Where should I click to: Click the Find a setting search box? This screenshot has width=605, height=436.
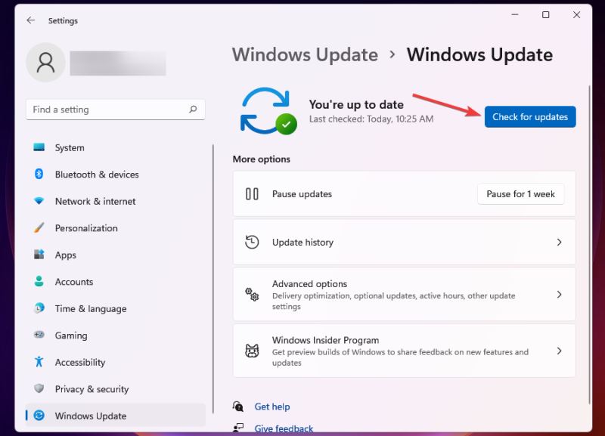click(115, 109)
